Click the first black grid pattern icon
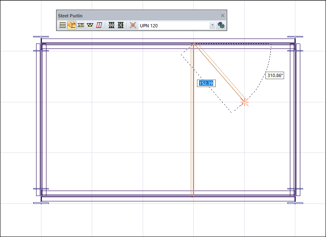326x237 pixels. pos(111,25)
